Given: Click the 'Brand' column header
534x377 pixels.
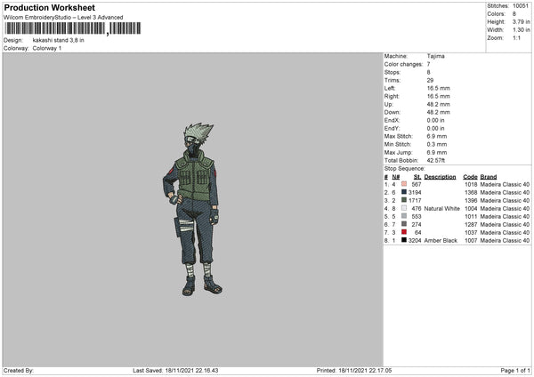Looking at the screenshot, I should click(x=489, y=177).
